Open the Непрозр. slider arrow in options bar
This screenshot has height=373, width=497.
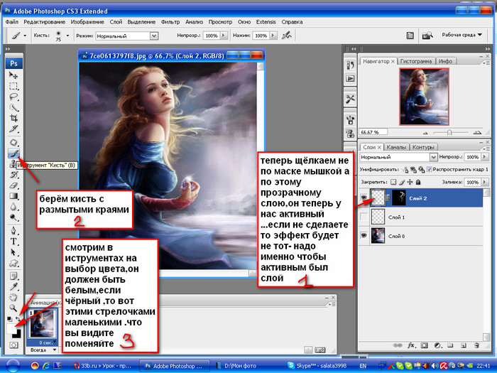[x=224, y=36]
